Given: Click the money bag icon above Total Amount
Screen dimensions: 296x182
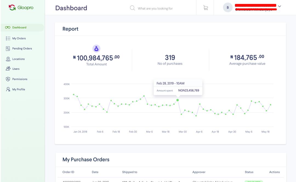Looking at the screenshot, I should click(96, 49).
